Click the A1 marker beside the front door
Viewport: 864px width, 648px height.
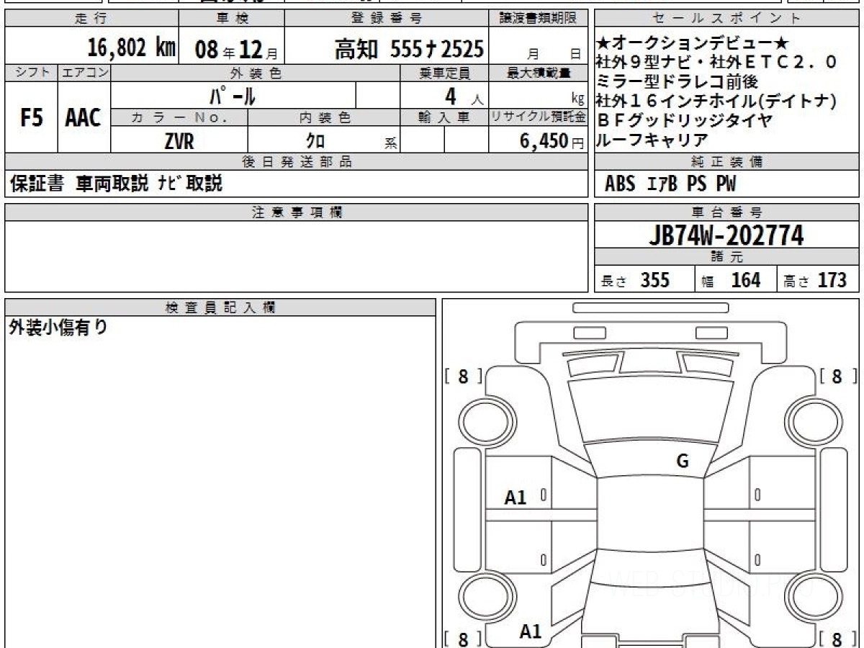516,497
